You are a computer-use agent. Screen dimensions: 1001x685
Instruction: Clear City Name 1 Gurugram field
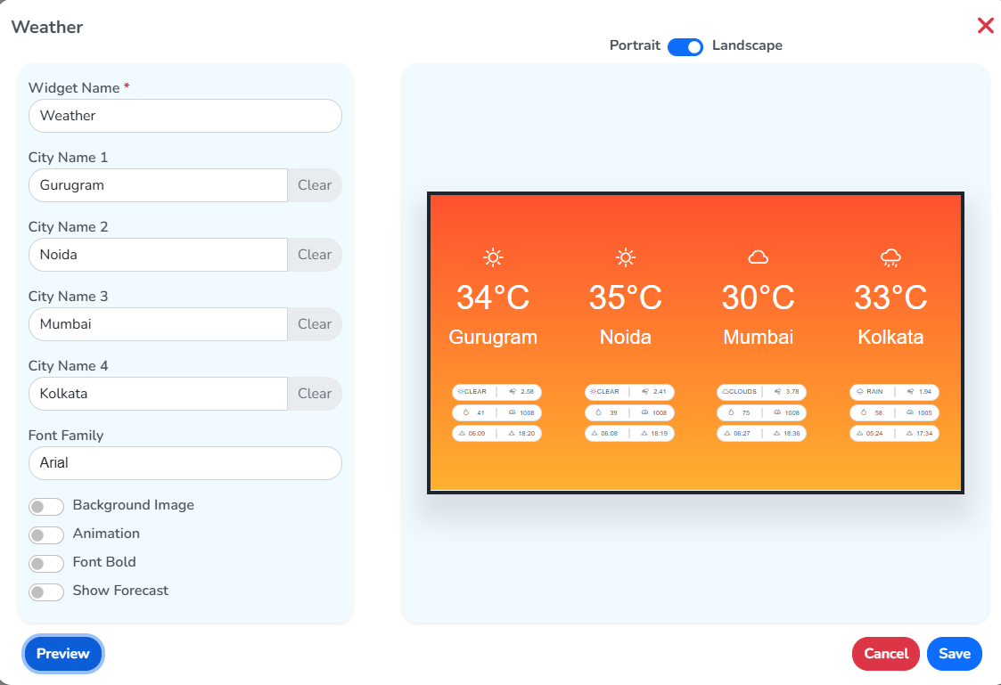click(315, 185)
